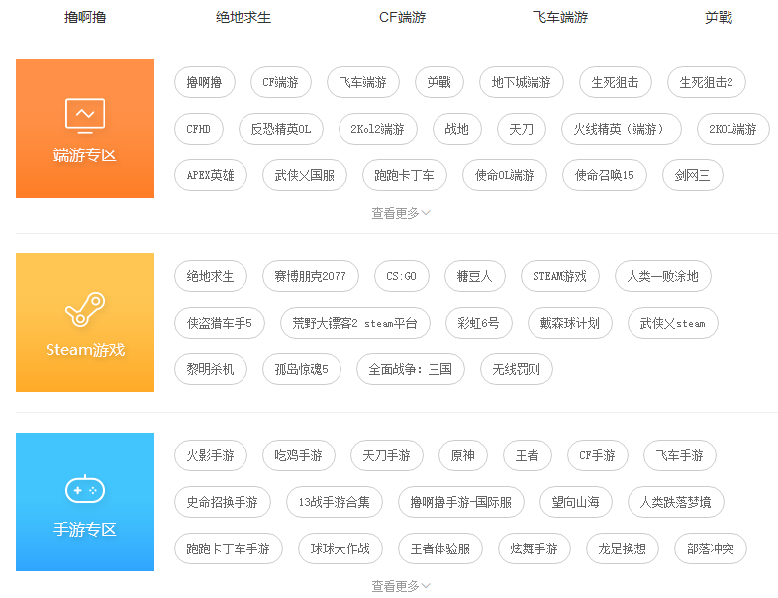Screen dimensions: 778x598
Task: Click the Steam logo icon
Action: pyautogui.click(x=85, y=309)
